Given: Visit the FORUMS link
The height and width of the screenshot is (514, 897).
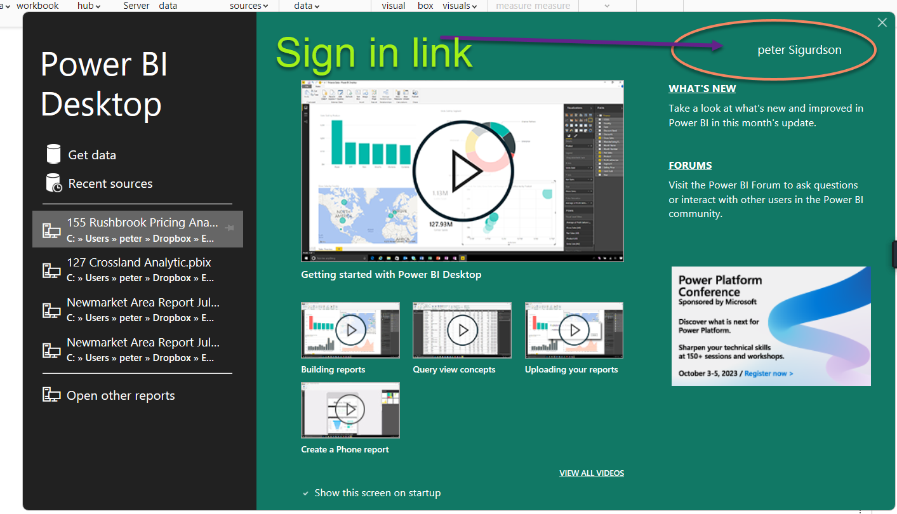Looking at the screenshot, I should 690,166.
